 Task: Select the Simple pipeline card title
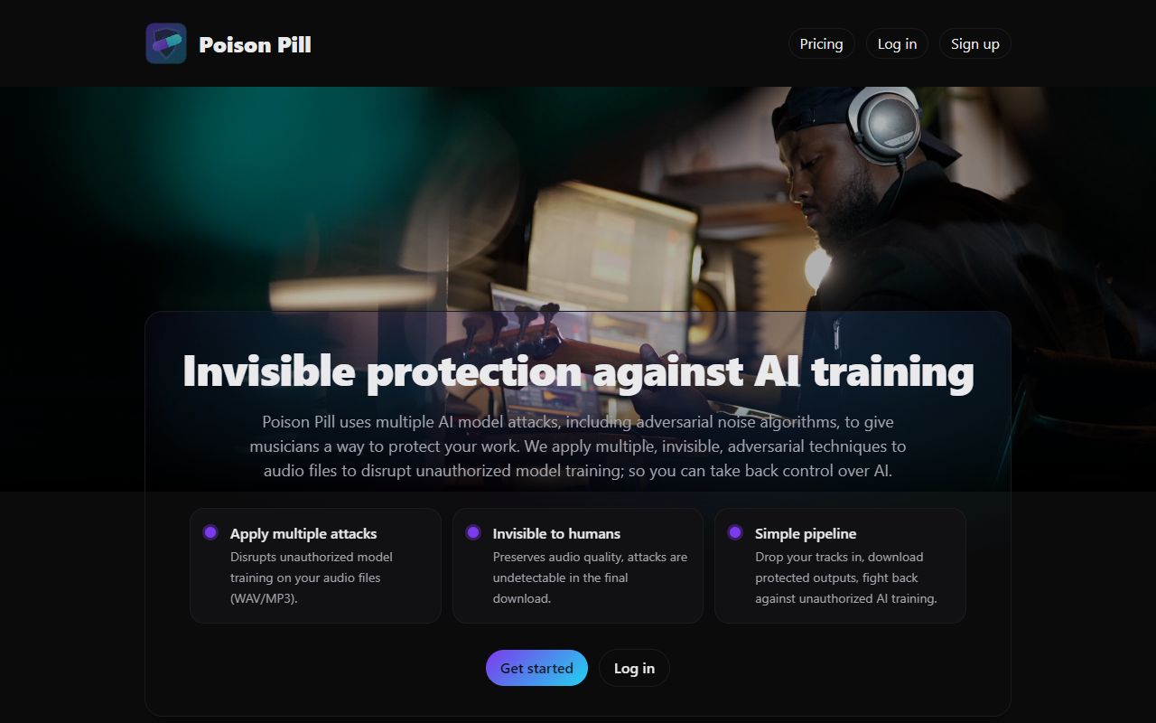coord(806,533)
